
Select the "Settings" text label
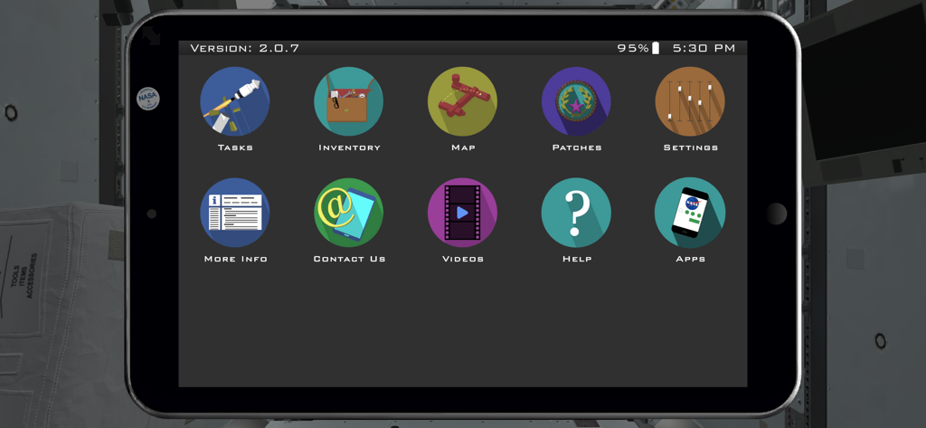coord(691,147)
